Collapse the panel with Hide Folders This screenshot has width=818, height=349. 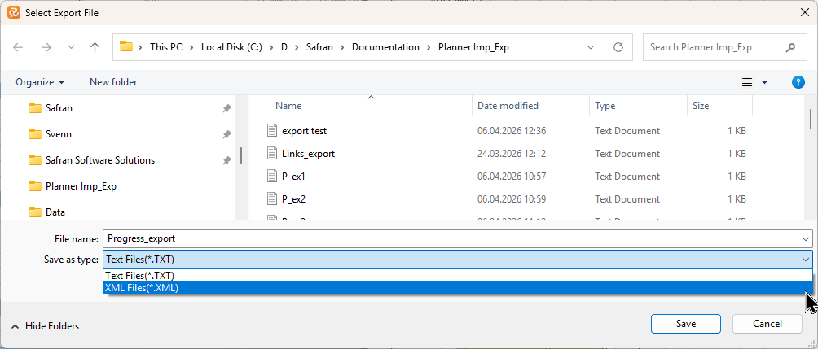tap(45, 326)
